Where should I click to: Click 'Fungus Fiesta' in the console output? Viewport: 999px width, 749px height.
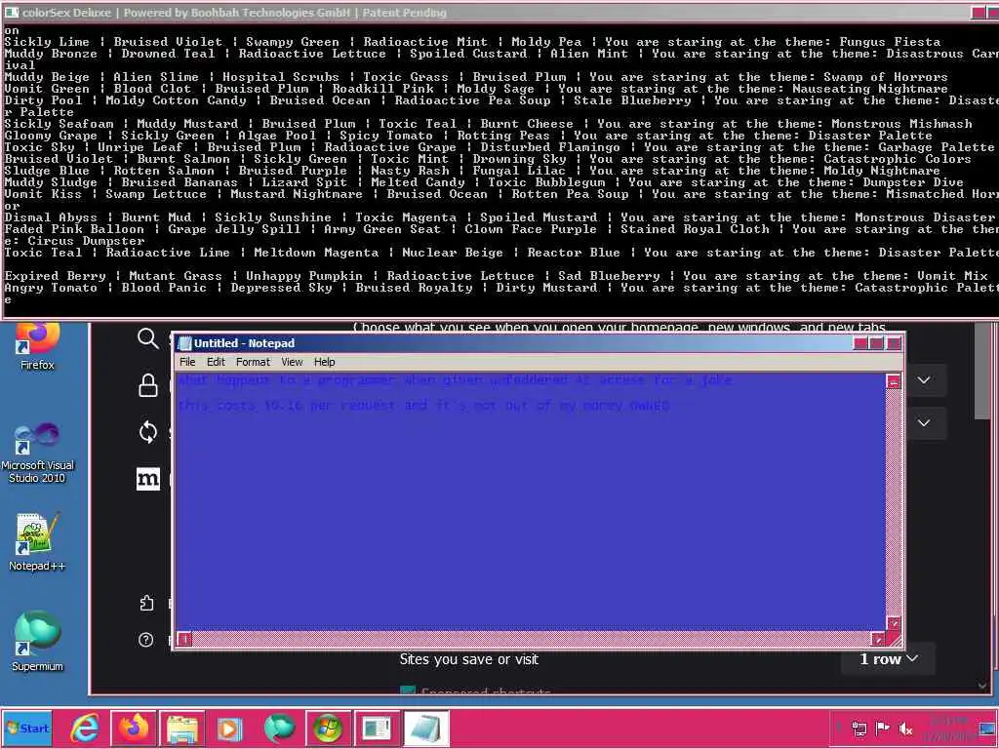(x=890, y=42)
